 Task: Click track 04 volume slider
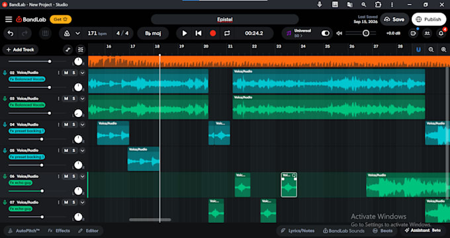coord(37,139)
